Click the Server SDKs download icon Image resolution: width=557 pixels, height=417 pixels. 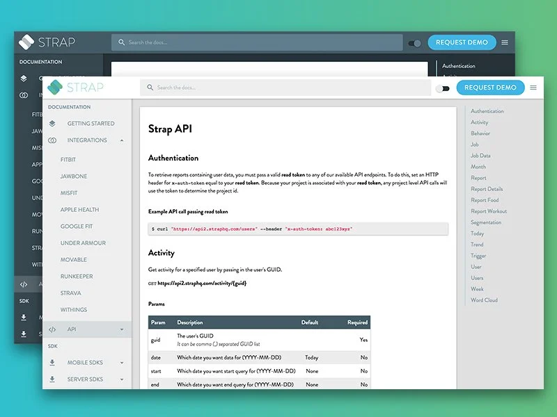point(52,379)
